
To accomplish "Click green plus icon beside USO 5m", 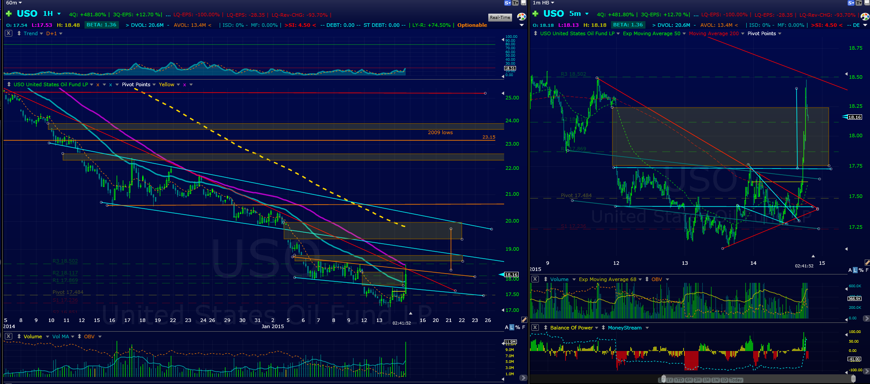I will (535, 14).
